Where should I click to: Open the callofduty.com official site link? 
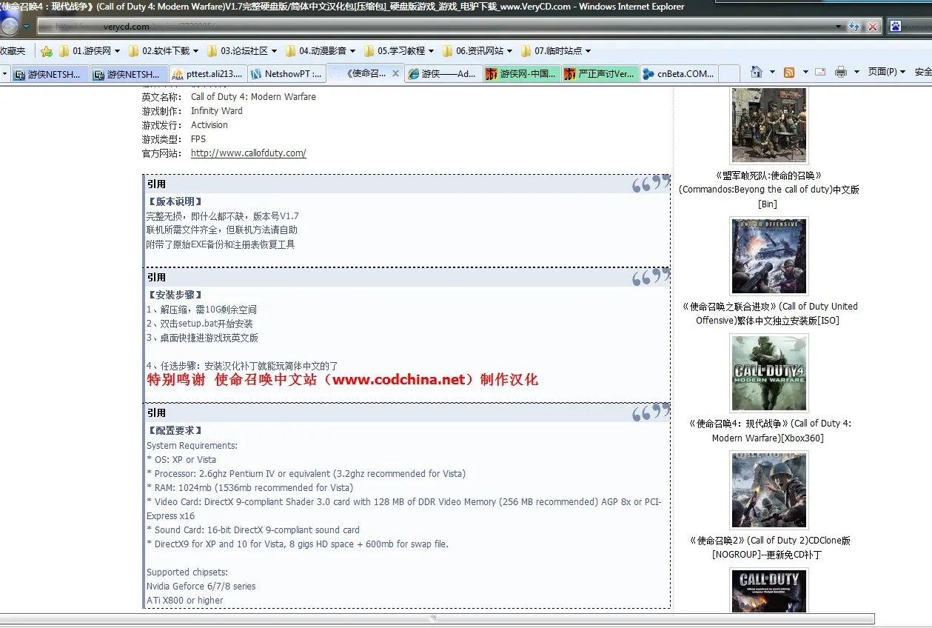coord(248,153)
